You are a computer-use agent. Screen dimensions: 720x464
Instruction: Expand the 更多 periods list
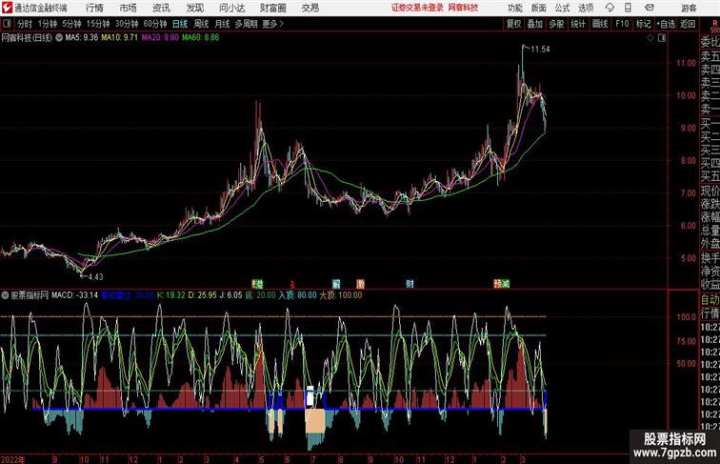pos(272,24)
